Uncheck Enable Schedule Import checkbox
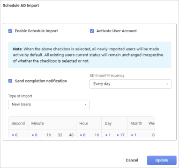The height and width of the screenshot is (168, 179). tap(10, 31)
